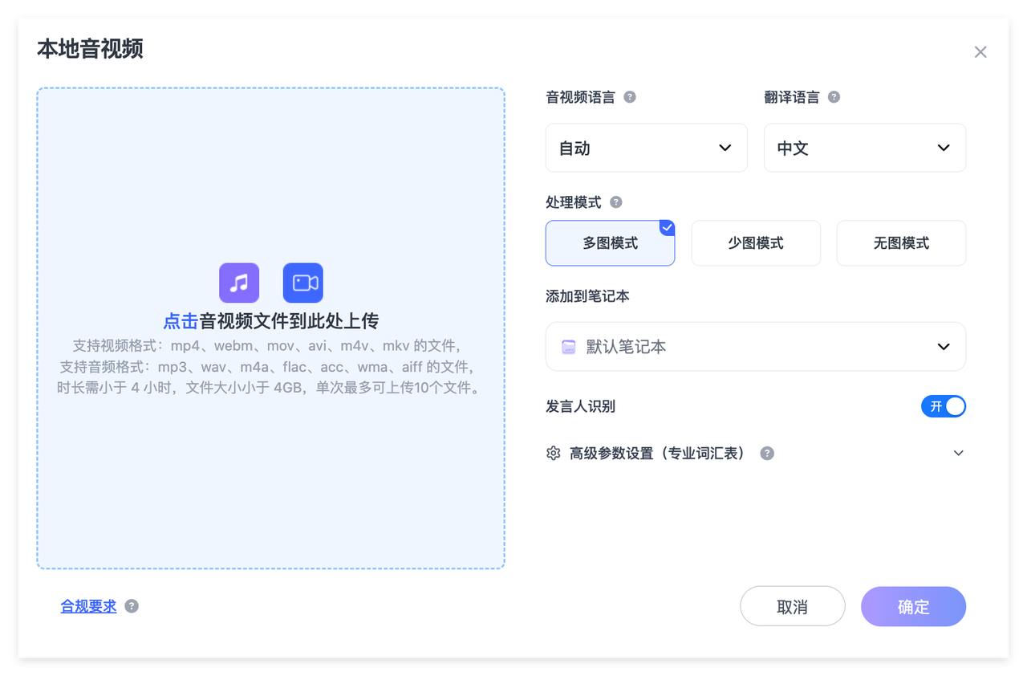The width and height of the screenshot is (1027, 676).
Task: Select 多图模式 processing mode
Action: pyautogui.click(x=610, y=243)
